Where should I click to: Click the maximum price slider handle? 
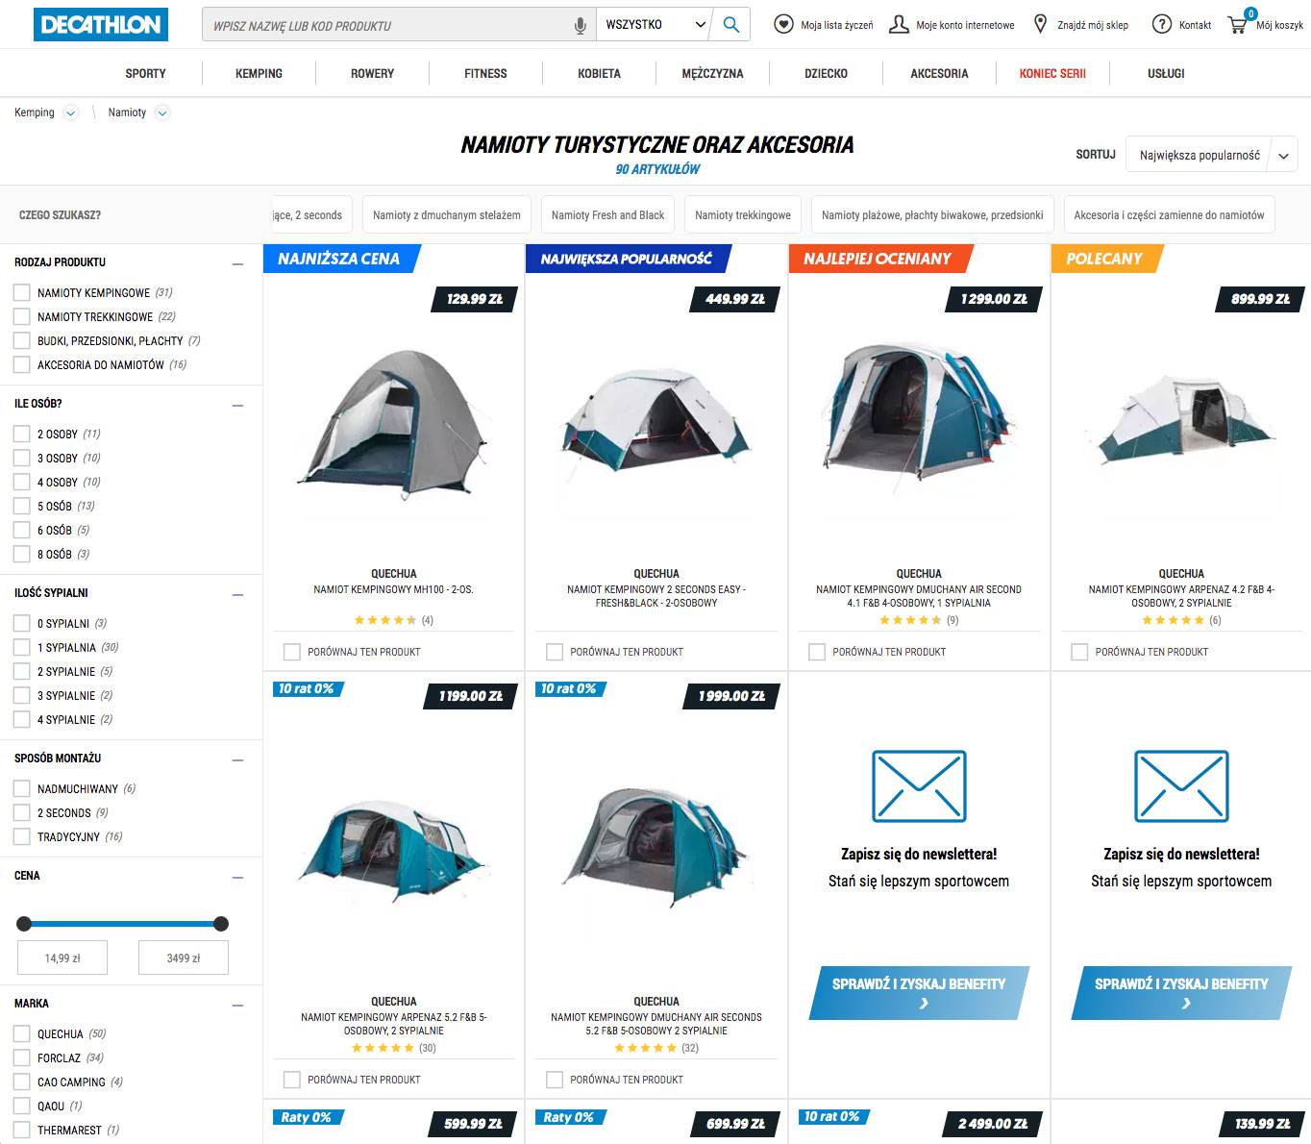(x=221, y=924)
